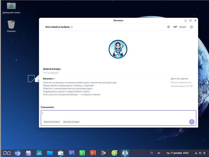
Task: Click Очистить историю
Action: pyautogui.click(x=71, y=122)
